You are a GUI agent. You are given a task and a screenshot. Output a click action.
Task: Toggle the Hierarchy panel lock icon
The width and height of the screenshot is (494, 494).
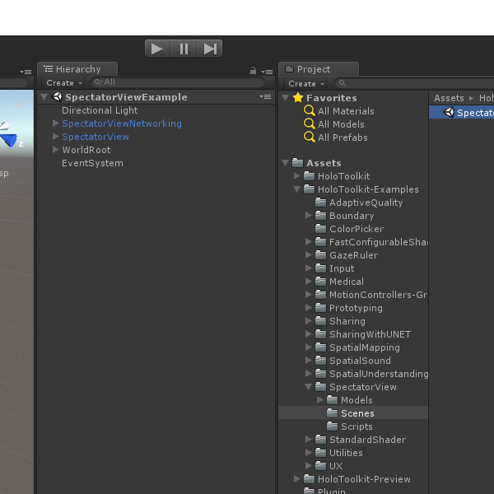(253, 71)
